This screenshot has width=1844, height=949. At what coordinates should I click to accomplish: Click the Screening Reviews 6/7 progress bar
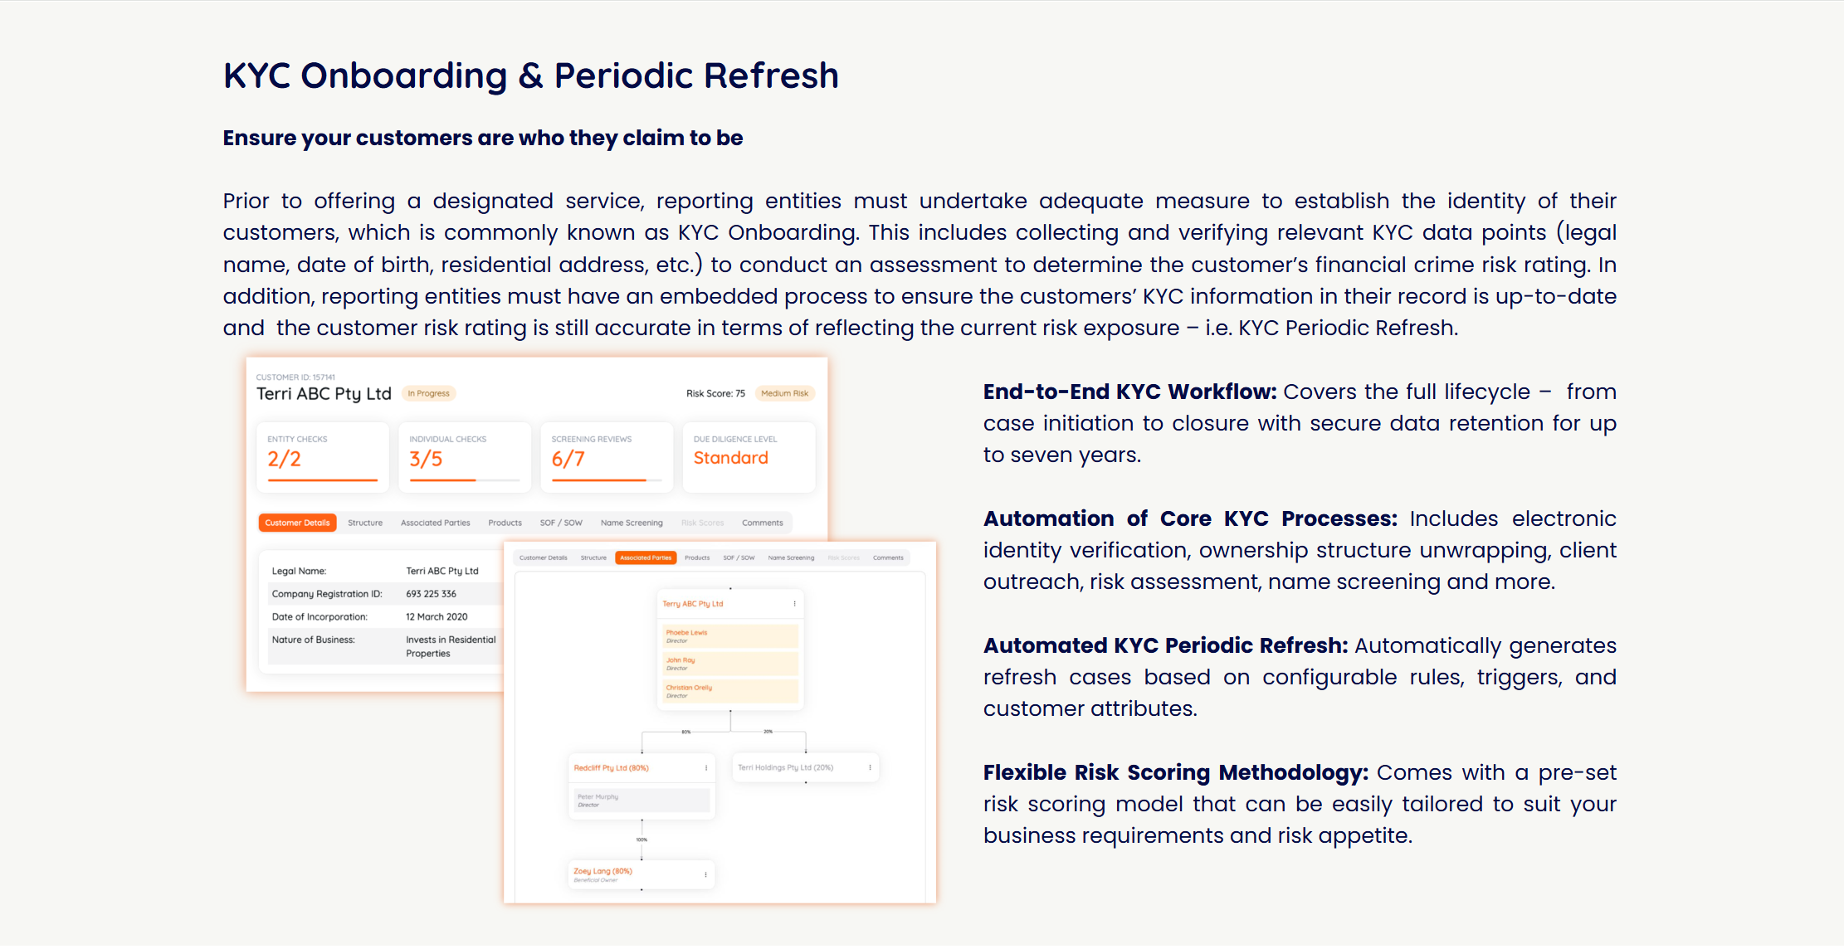606,480
